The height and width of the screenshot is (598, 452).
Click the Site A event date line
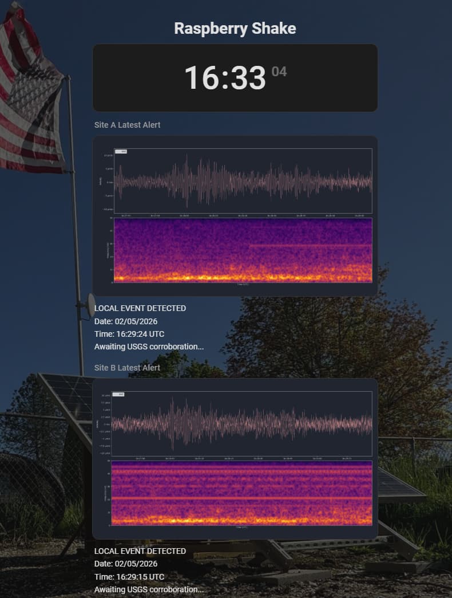click(x=126, y=321)
